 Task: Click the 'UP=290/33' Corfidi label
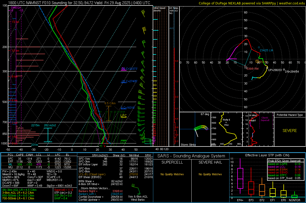pos(275,70)
